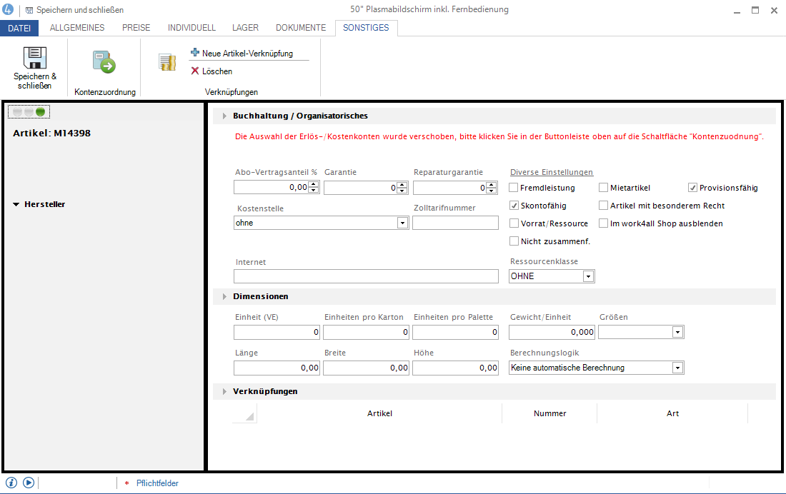The height and width of the screenshot is (494, 786).
Task: Collapse the Hersteller section
Action: coord(16,205)
